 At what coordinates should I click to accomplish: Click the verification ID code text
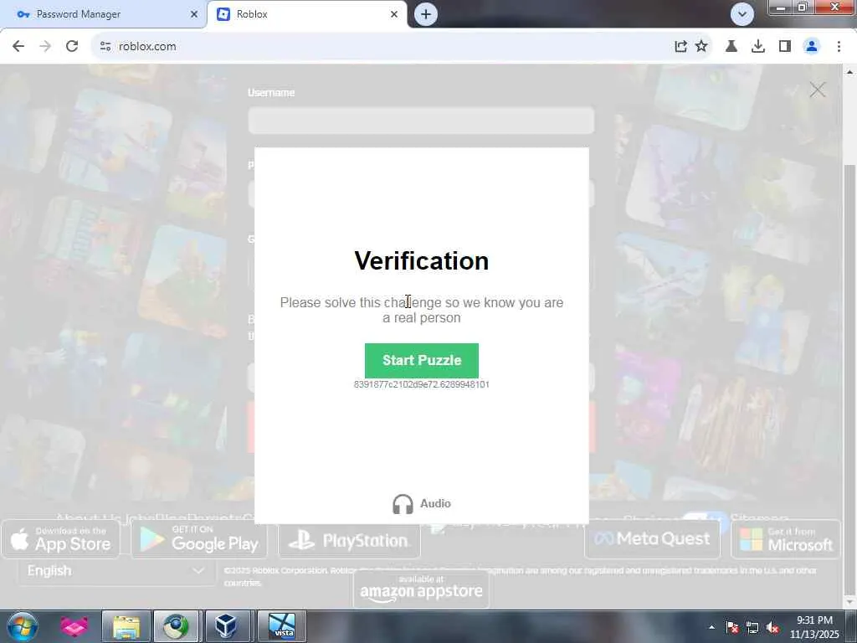coord(422,384)
